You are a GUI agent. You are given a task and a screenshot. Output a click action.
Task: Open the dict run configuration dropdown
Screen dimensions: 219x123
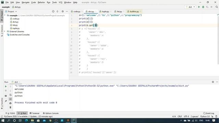[x=190, y=7]
